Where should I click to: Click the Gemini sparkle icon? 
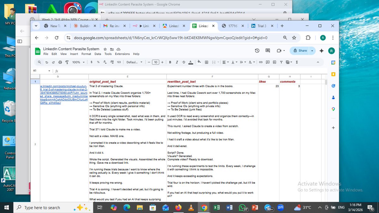322,50
